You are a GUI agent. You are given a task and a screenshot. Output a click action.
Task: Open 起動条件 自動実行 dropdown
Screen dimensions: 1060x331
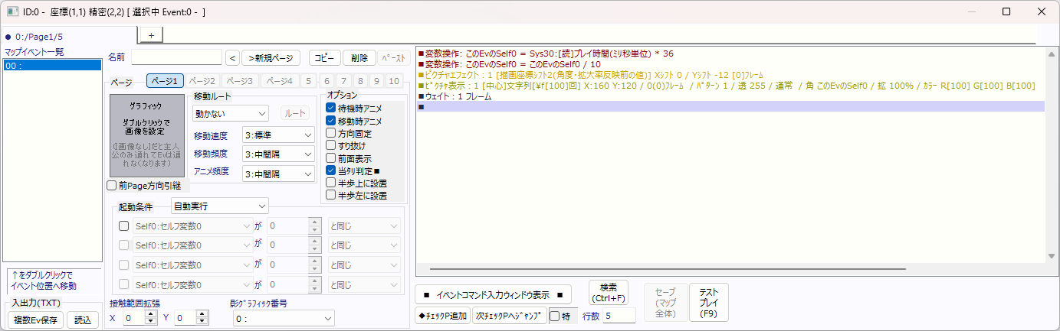point(219,206)
